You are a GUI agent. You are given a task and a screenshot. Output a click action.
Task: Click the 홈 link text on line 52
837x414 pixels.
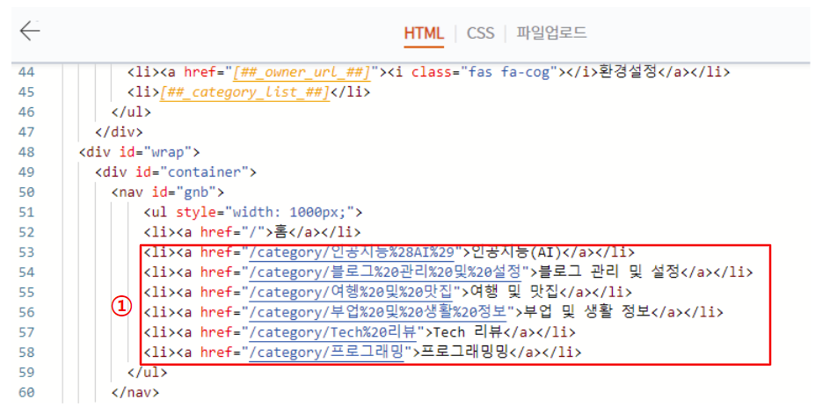pos(280,232)
